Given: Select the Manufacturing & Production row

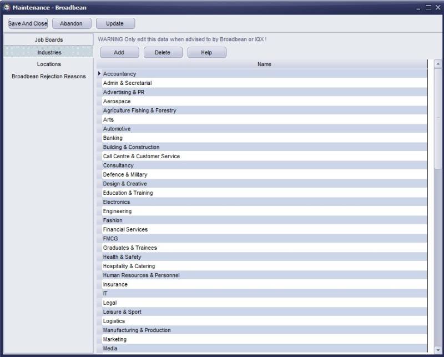Looking at the screenshot, I should tap(265, 330).
